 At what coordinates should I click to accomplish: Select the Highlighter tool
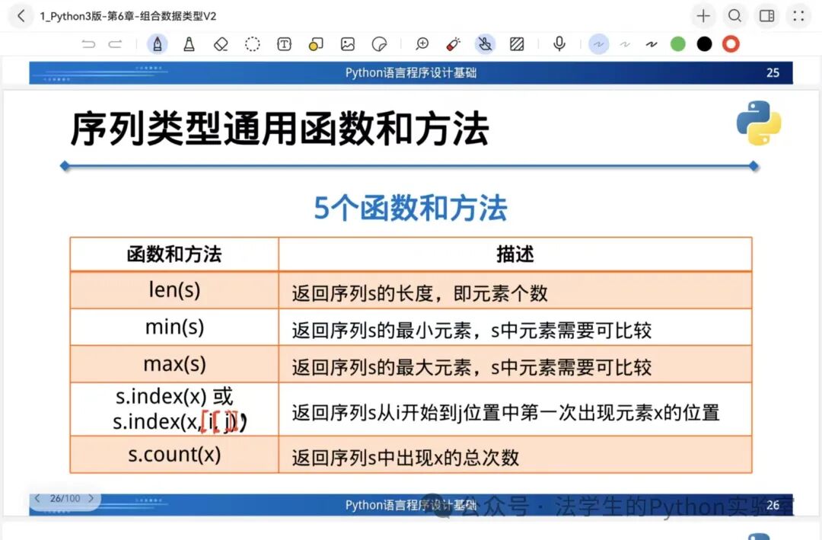189,44
